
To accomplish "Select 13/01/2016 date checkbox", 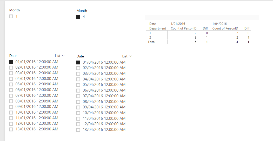I will click(11, 129).
